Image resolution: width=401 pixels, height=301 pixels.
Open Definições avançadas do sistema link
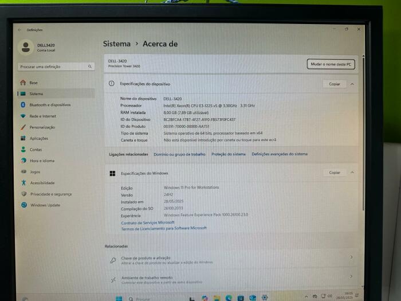(280, 154)
